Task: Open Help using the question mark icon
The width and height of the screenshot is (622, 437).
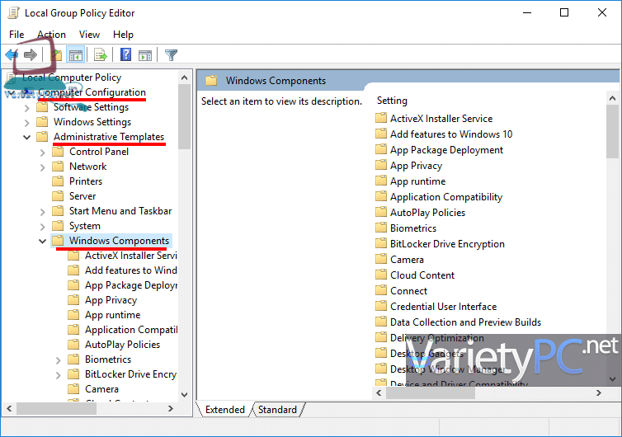Action: [125, 55]
